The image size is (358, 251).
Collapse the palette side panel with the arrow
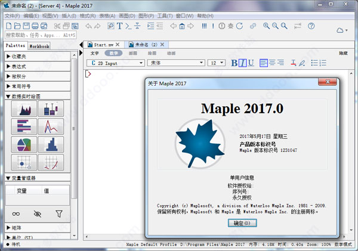coord(81,45)
